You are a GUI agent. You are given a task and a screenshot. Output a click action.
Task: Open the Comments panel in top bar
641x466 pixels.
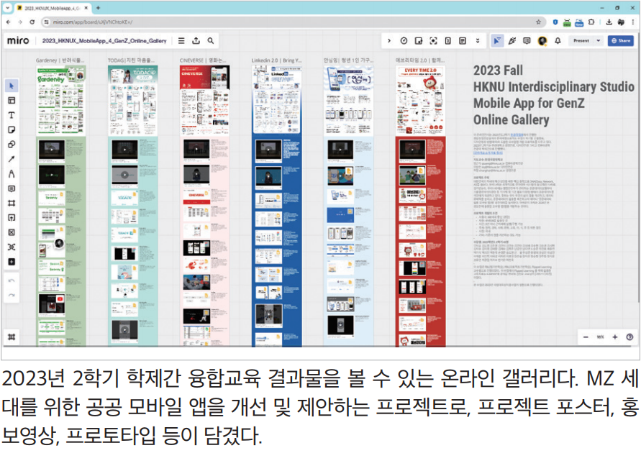click(x=527, y=40)
